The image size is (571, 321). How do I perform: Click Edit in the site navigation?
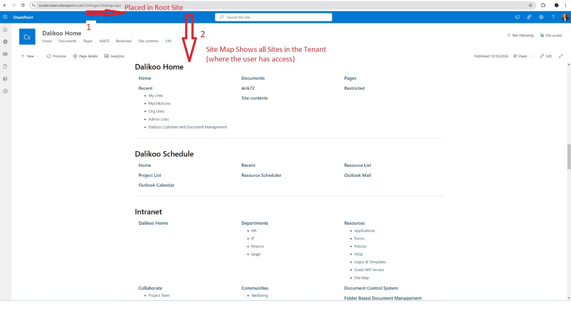point(168,41)
